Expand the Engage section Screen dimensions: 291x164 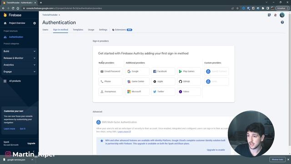click(19, 72)
